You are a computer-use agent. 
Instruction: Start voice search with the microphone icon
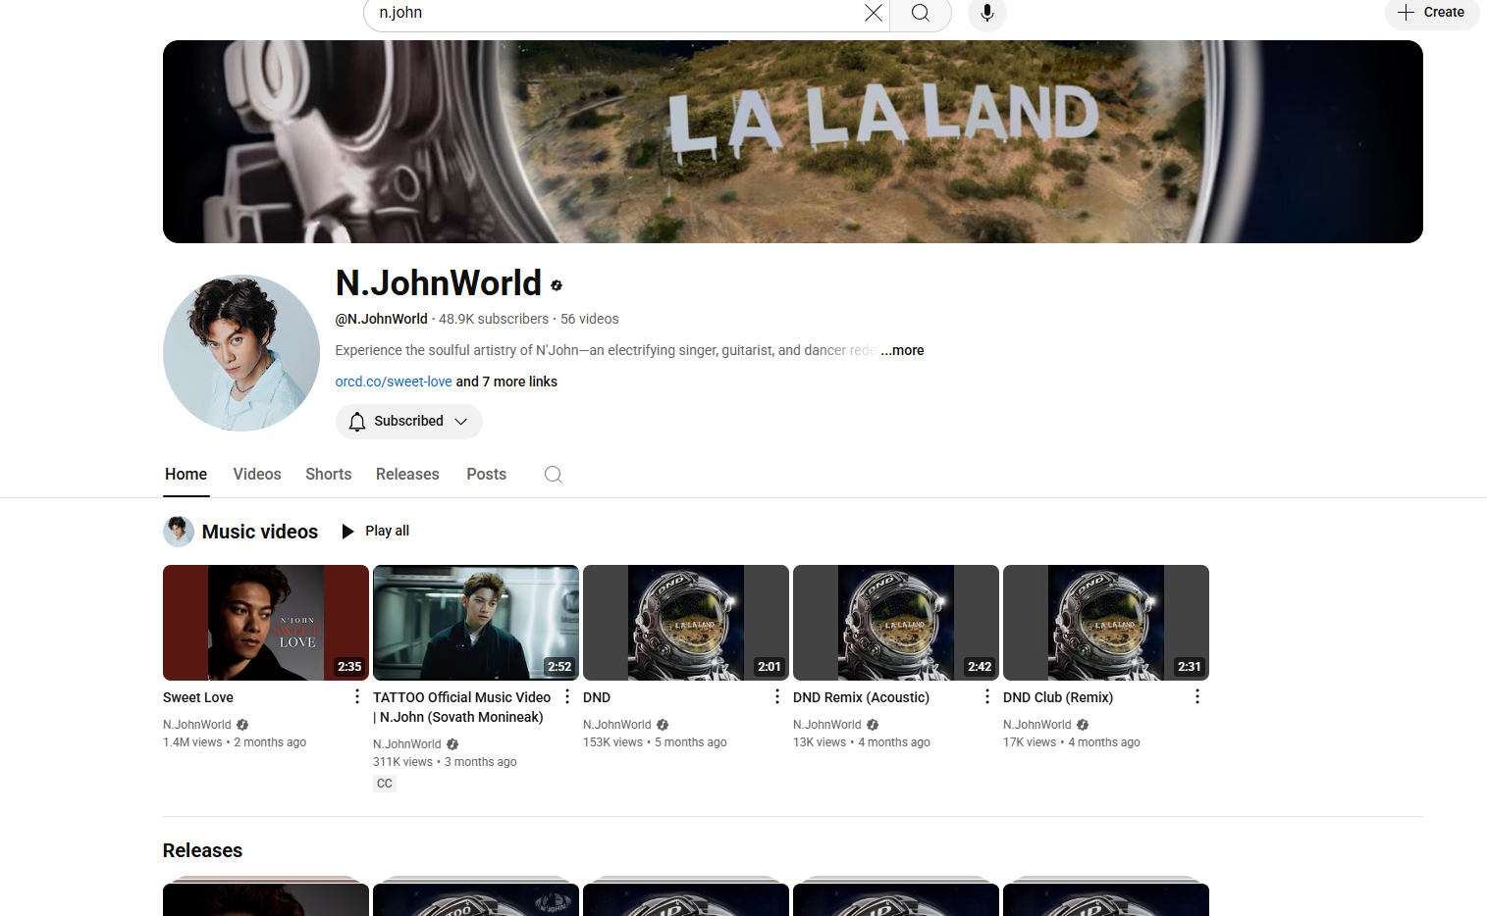pos(987,13)
